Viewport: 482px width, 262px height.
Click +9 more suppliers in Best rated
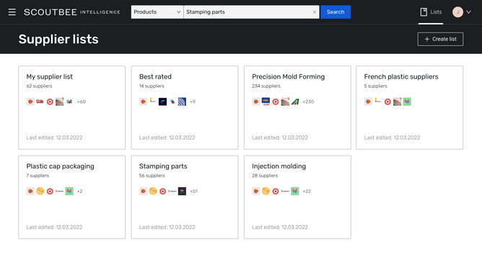coord(193,101)
